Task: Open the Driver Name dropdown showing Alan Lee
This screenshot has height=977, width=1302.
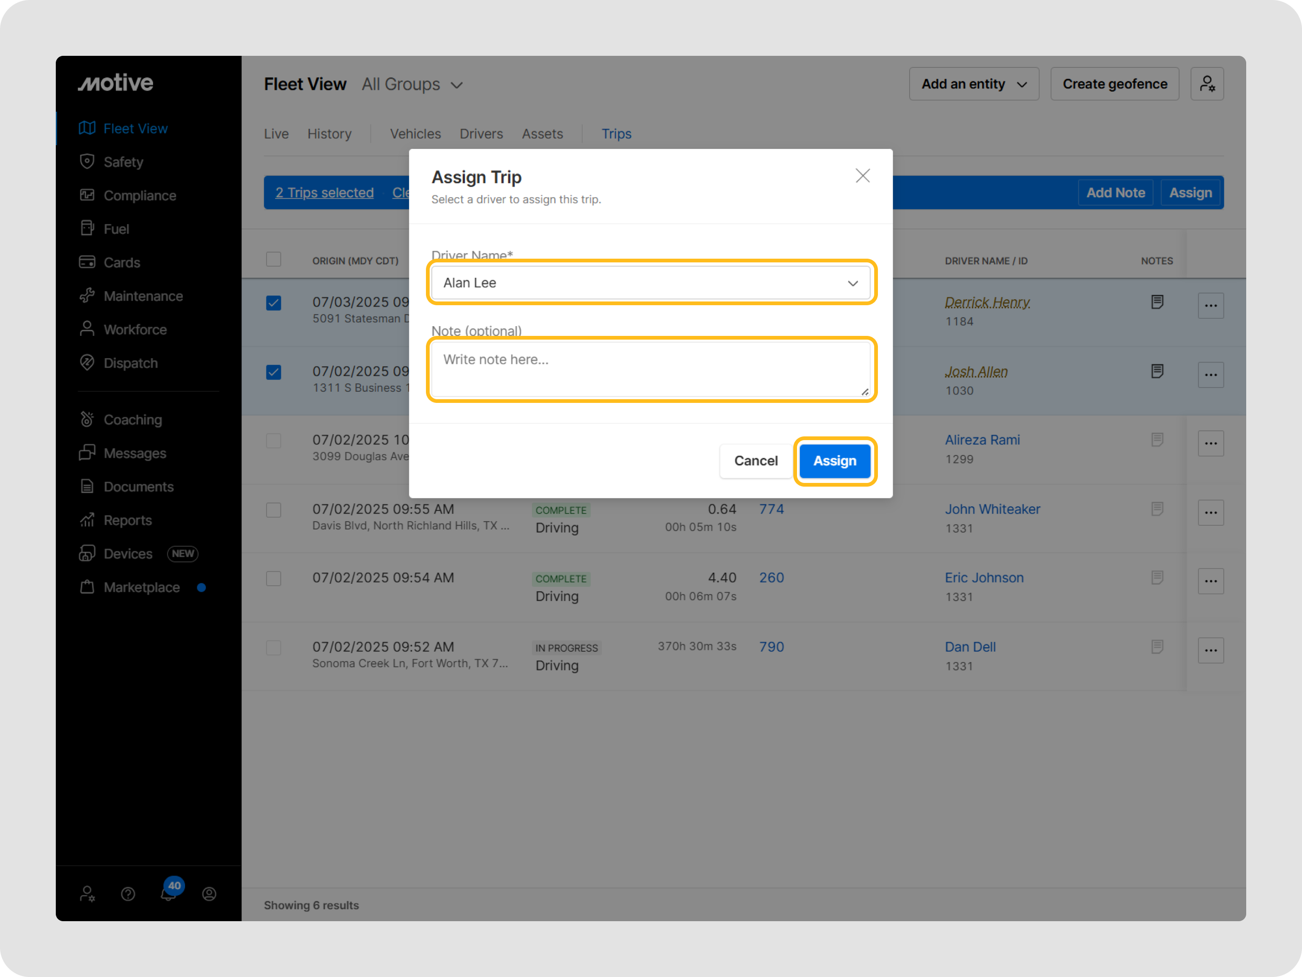Action: [651, 283]
